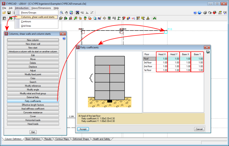Viewport: 229px width, 146px height.
Task: Switch to Results tab
Action: click(x=48, y=139)
